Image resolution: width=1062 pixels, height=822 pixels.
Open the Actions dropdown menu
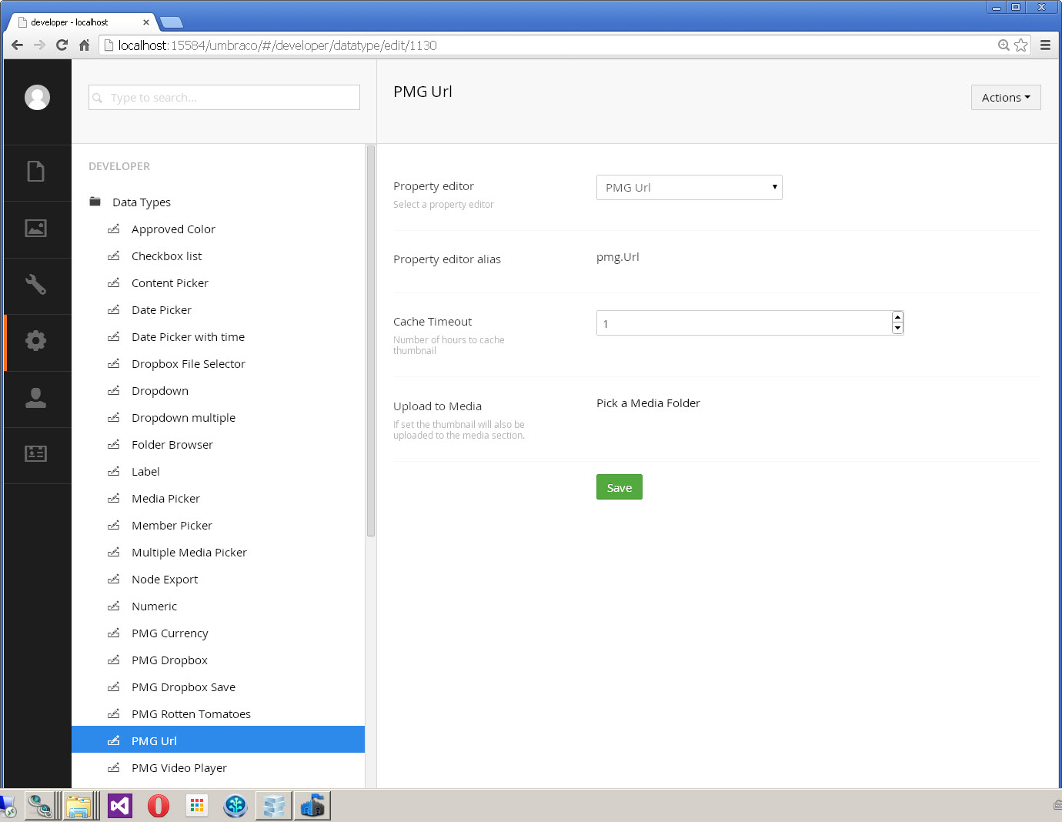point(1006,98)
